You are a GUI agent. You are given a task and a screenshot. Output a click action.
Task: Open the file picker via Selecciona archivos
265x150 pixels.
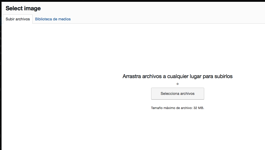tap(178, 94)
